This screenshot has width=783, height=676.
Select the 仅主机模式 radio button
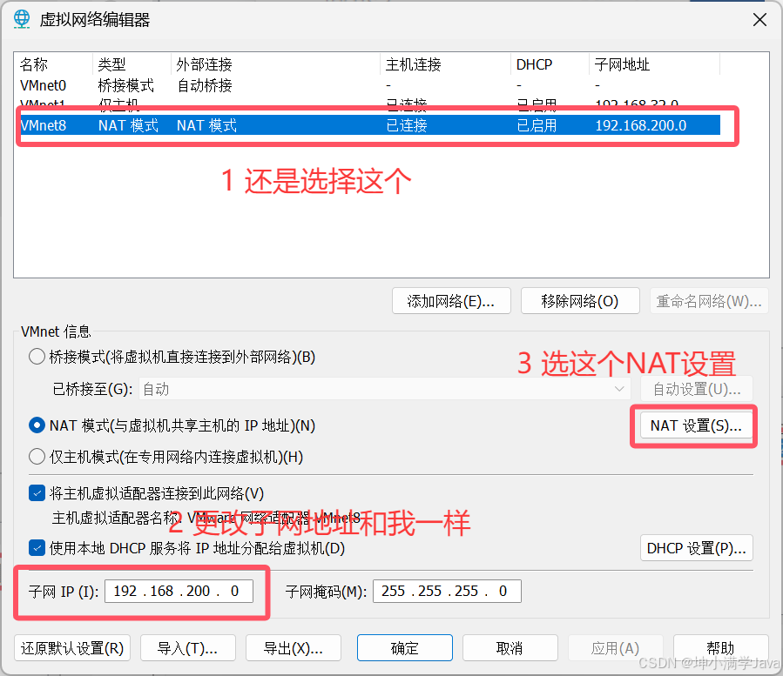click(x=37, y=457)
